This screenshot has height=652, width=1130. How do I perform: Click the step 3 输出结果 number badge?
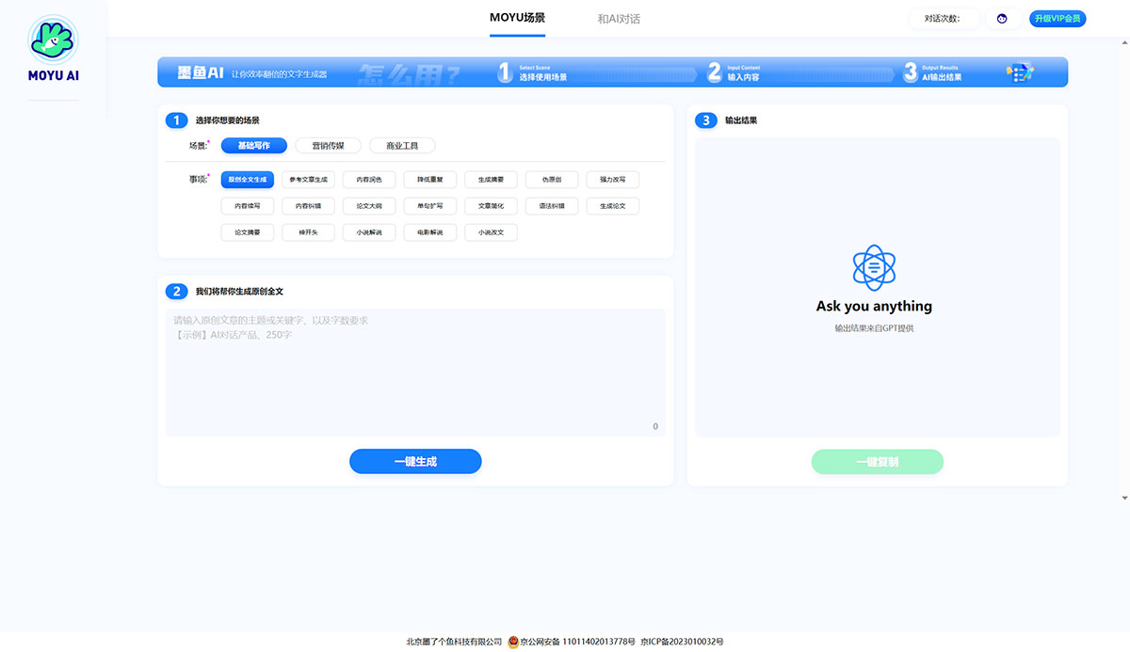(706, 120)
